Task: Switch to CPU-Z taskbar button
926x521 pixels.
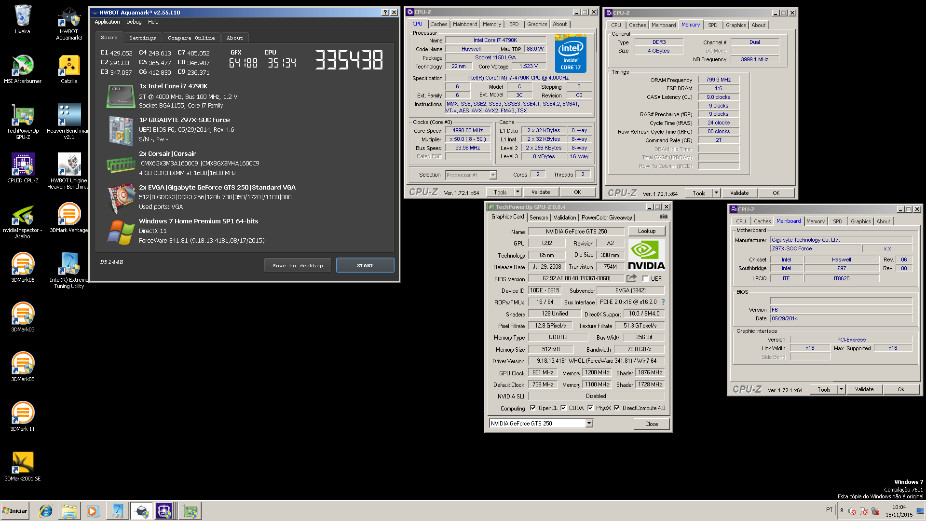Action: pos(164,511)
